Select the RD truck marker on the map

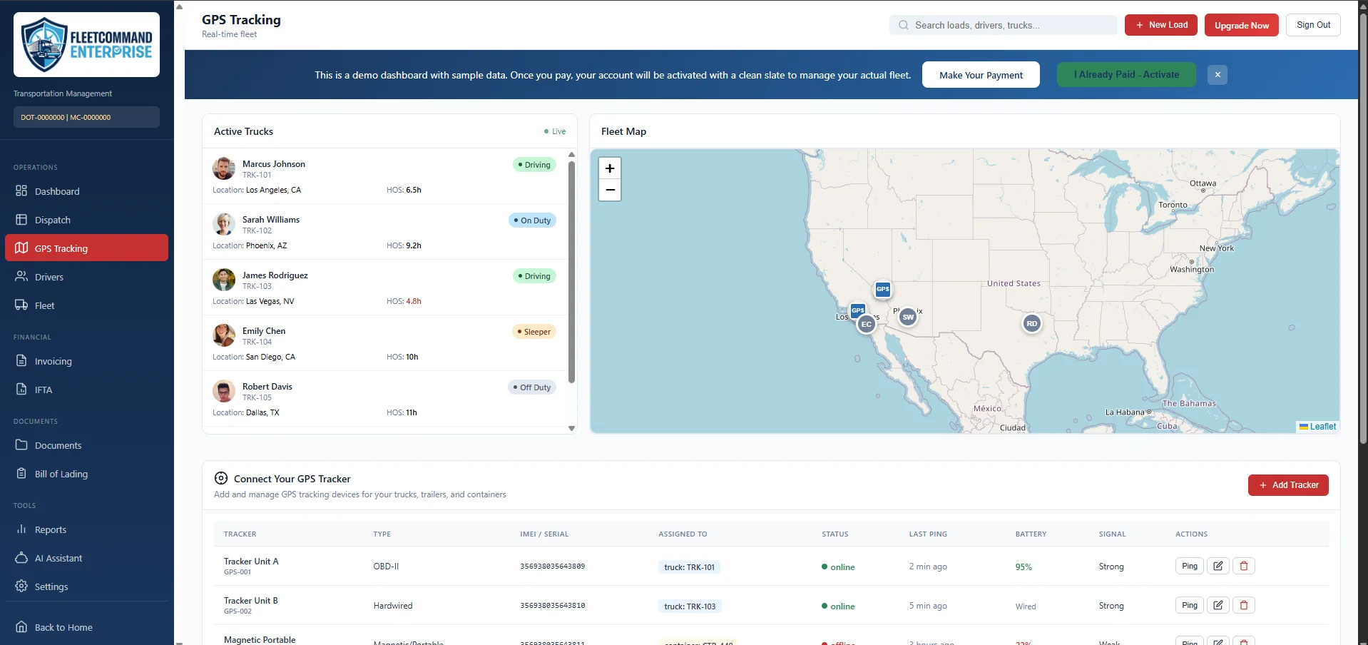[1031, 323]
